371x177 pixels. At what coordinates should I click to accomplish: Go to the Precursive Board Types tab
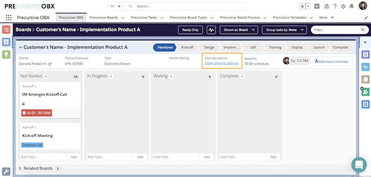coord(188,18)
